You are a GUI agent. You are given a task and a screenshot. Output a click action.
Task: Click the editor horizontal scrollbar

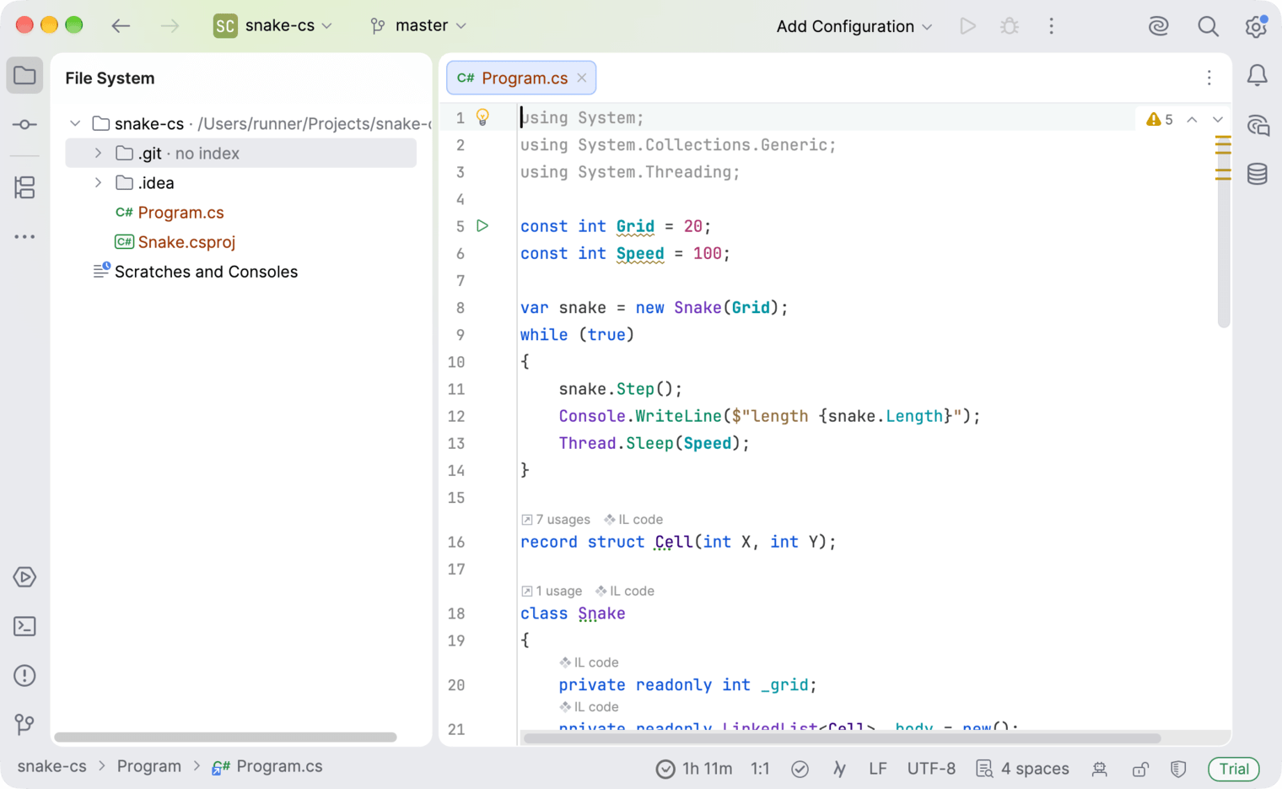coord(842,738)
